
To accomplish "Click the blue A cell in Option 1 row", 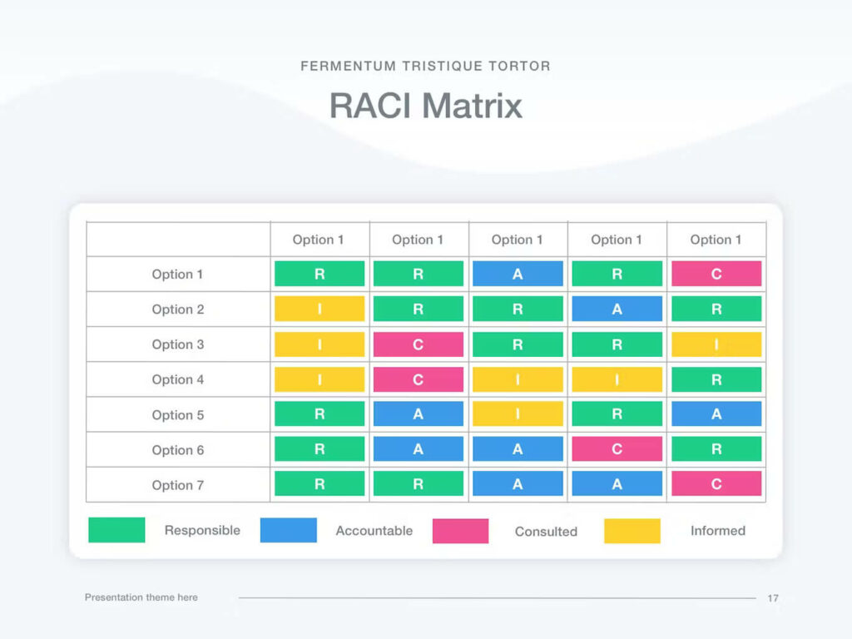I will click(x=518, y=274).
